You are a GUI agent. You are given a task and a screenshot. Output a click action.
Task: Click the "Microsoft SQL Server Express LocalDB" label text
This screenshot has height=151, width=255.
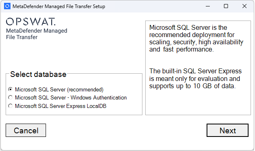61,106
